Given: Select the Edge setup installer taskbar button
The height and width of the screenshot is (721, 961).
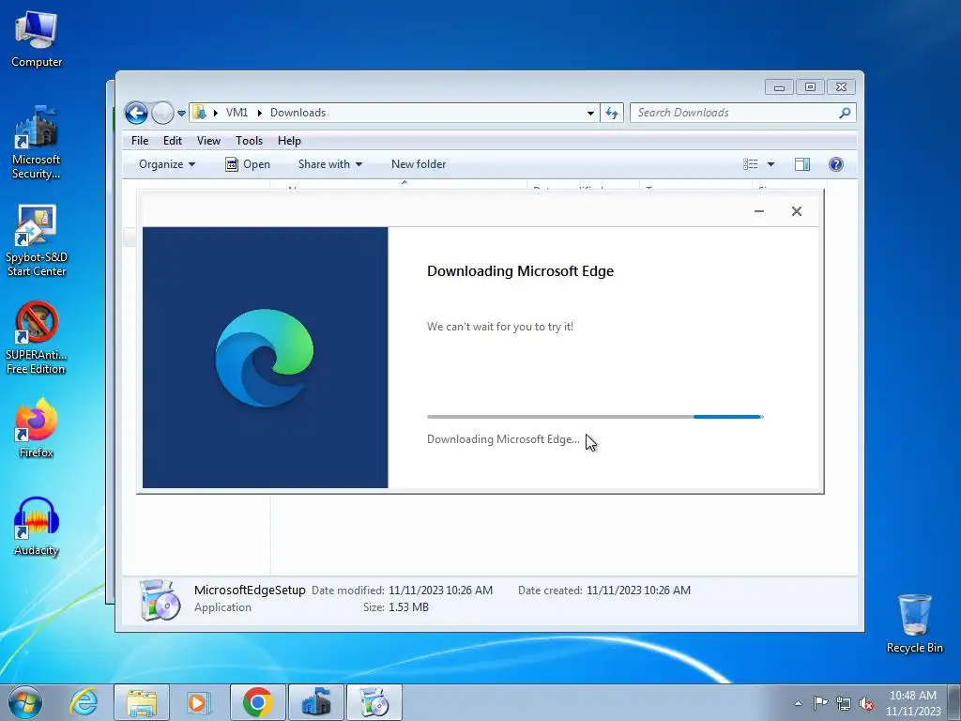Looking at the screenshot, I should point(374,702).
